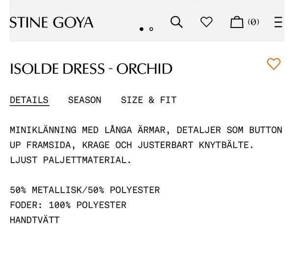This screenshot has height=255, width=294.
Task: Click the FODER: 100% POLYESTER line
Action: pos(68,205)
